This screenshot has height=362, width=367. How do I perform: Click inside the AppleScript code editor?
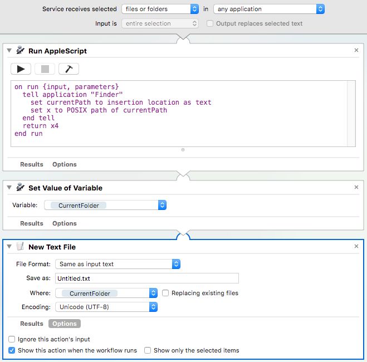tap(179, 114)
